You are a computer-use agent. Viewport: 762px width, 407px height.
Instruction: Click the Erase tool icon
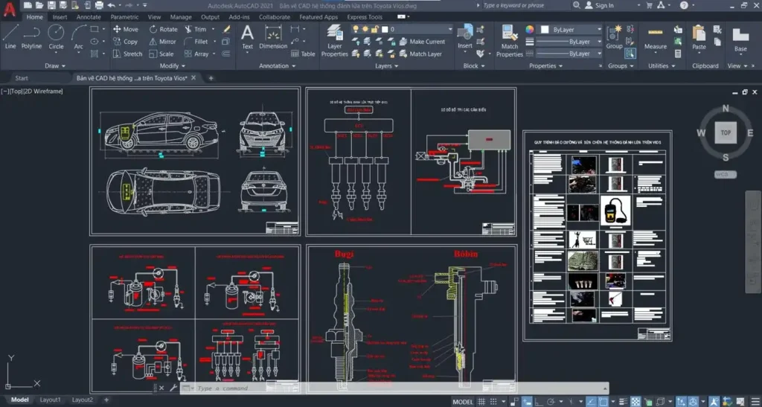point(226,29)
